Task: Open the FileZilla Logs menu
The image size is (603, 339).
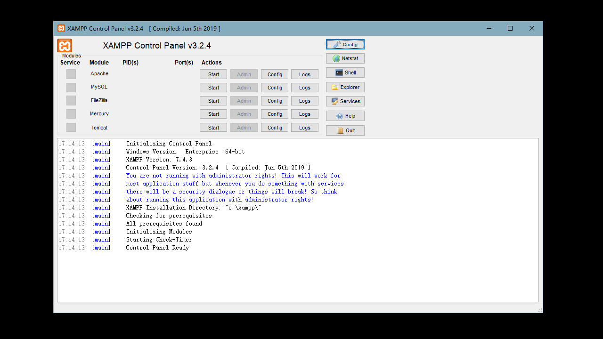Action: click(305, 101)
